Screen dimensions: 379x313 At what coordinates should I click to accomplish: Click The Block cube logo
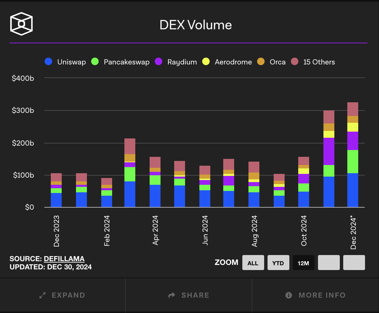[21, 24]
